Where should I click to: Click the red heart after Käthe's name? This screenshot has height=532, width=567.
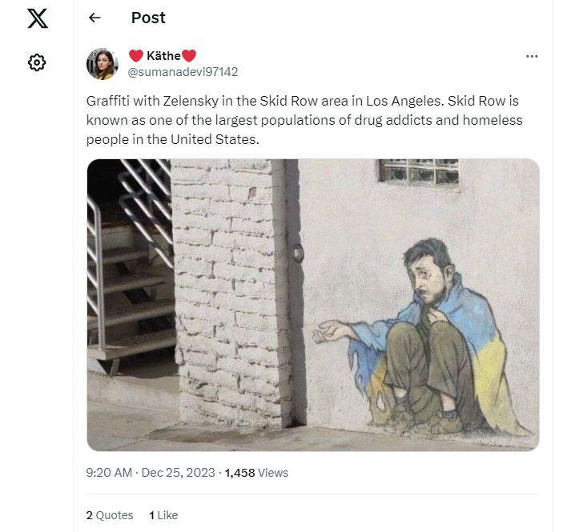pos(189,56)
